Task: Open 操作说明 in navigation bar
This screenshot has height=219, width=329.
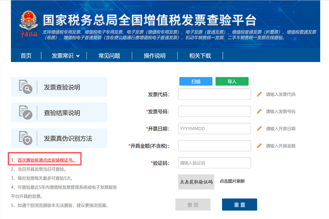Action: [x=155, y=56]
